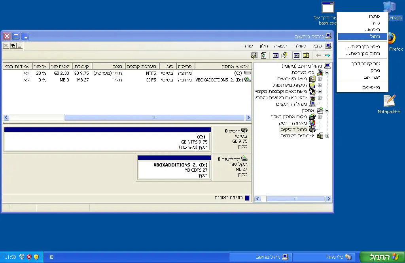Select the Device Manager (מנהל ההתקנים) tree icon
The width and height of the screenshot is (405, 263).
[312, 104]
